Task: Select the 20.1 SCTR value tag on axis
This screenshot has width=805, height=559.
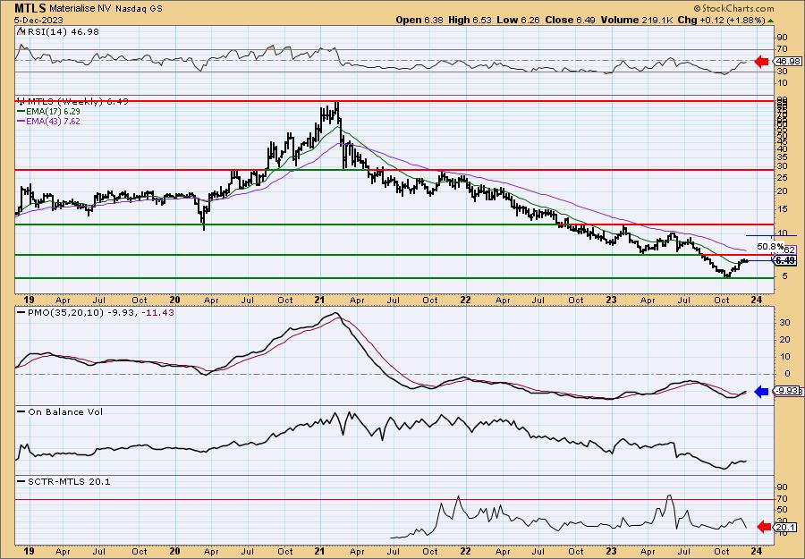Action: [x=786, y=527]
